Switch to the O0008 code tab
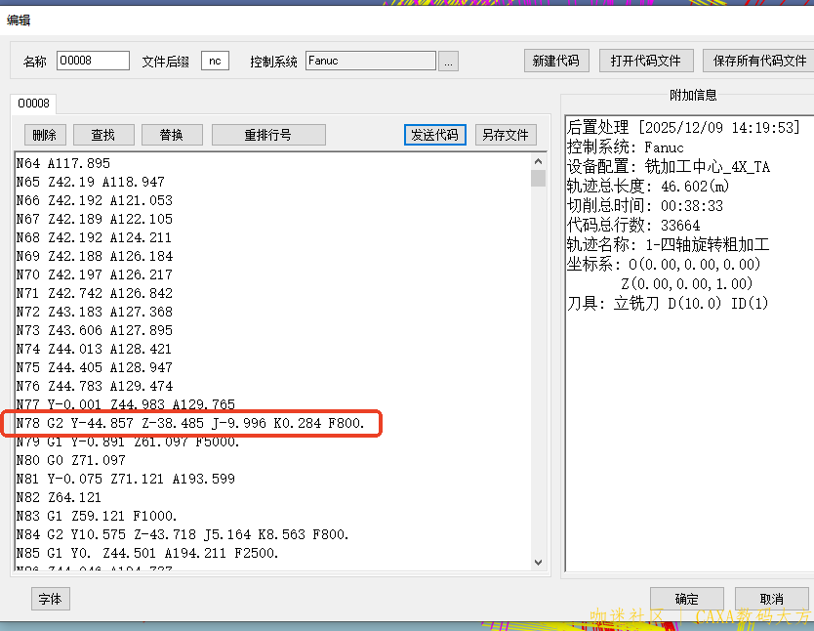814x631 pixels. tap(33, 103)
